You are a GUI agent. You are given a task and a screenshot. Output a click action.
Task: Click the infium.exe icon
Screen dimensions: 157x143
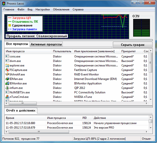pos(7,88)
